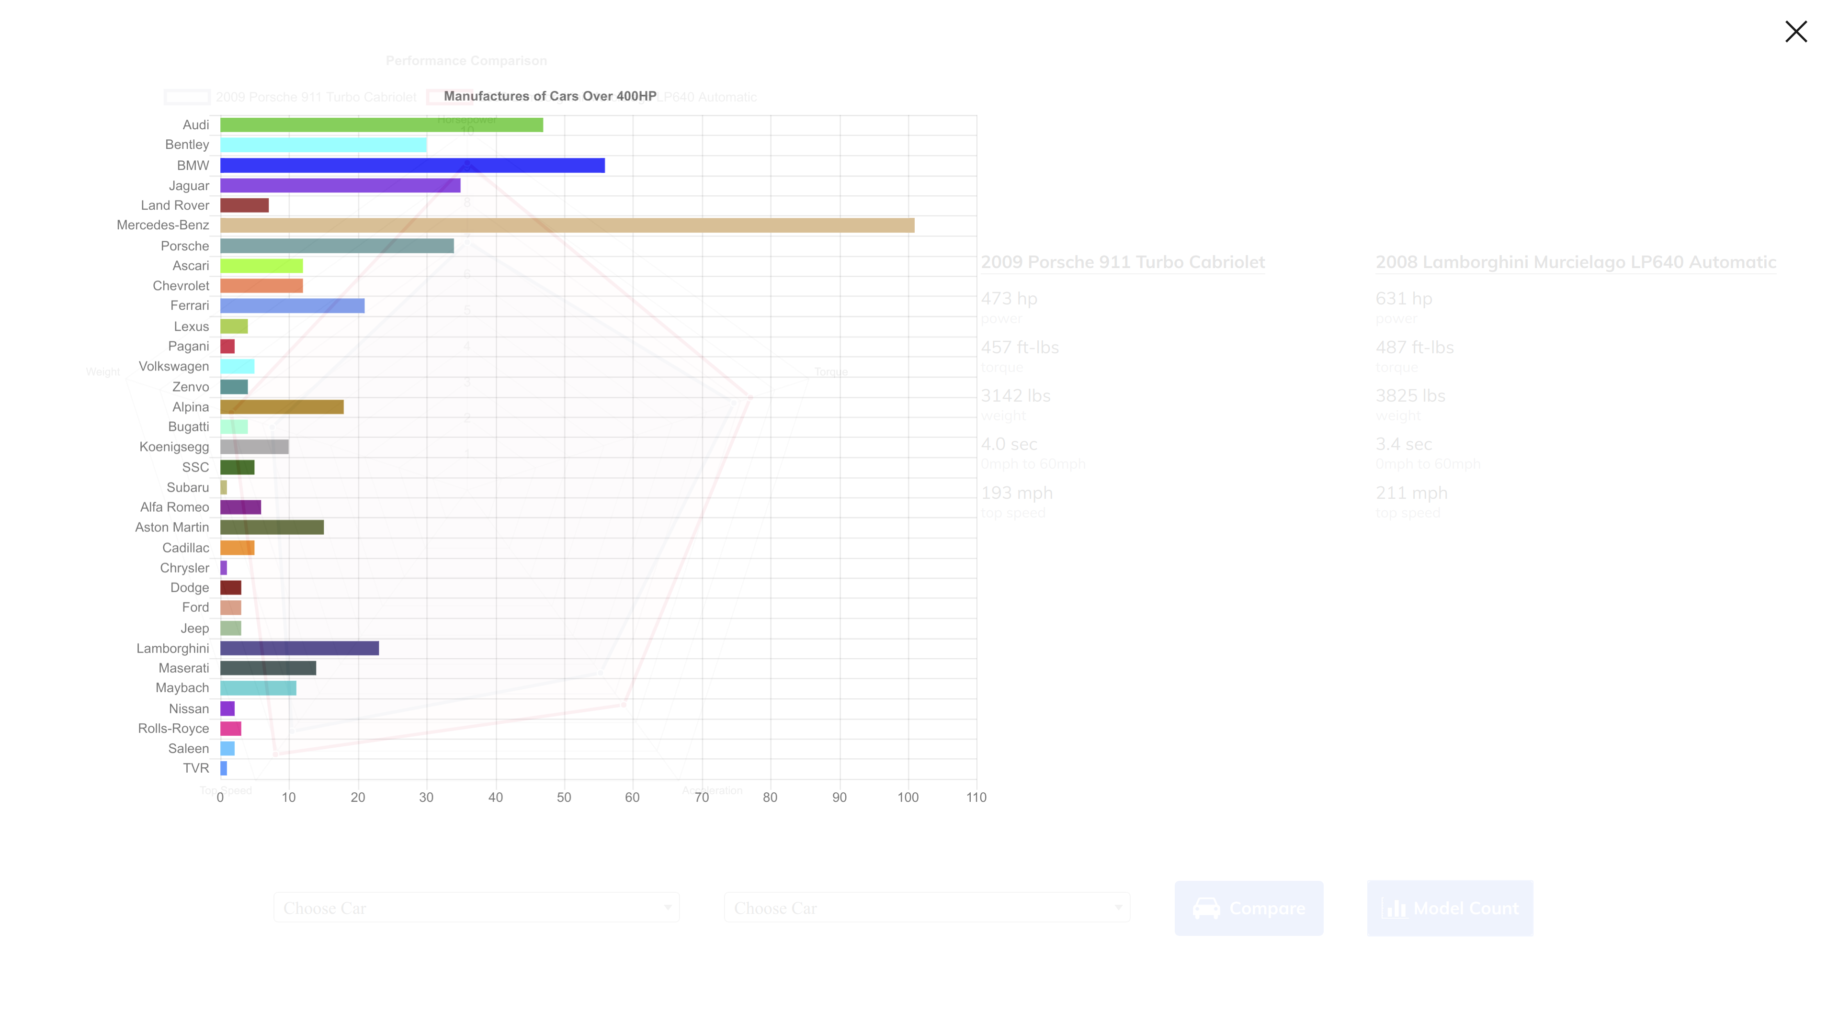The image size is (1839, 1034).
Task: Open the first Choose Car dropdown
Action: 476,908
